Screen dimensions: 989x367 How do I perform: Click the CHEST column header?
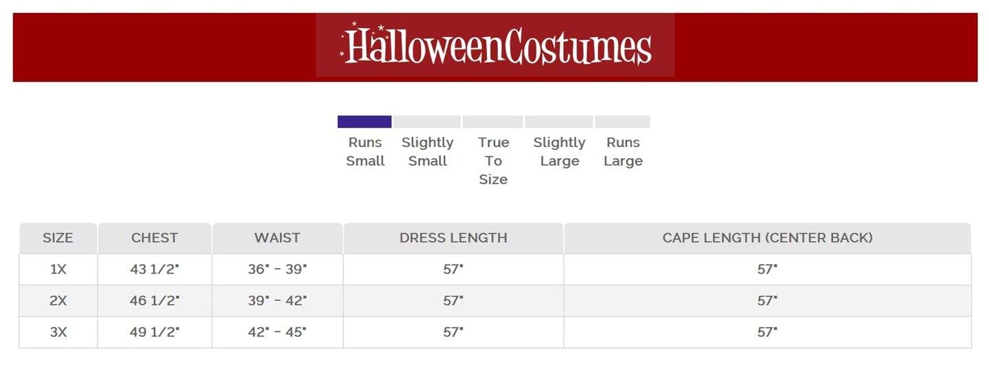(x=155, y=238)
